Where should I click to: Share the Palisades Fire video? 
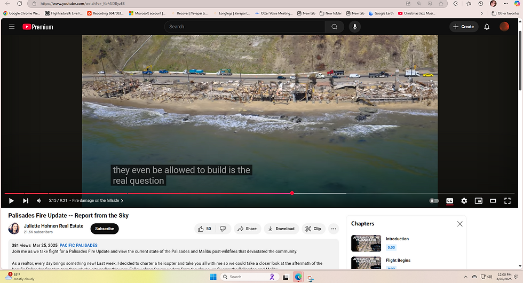[247, 229]
